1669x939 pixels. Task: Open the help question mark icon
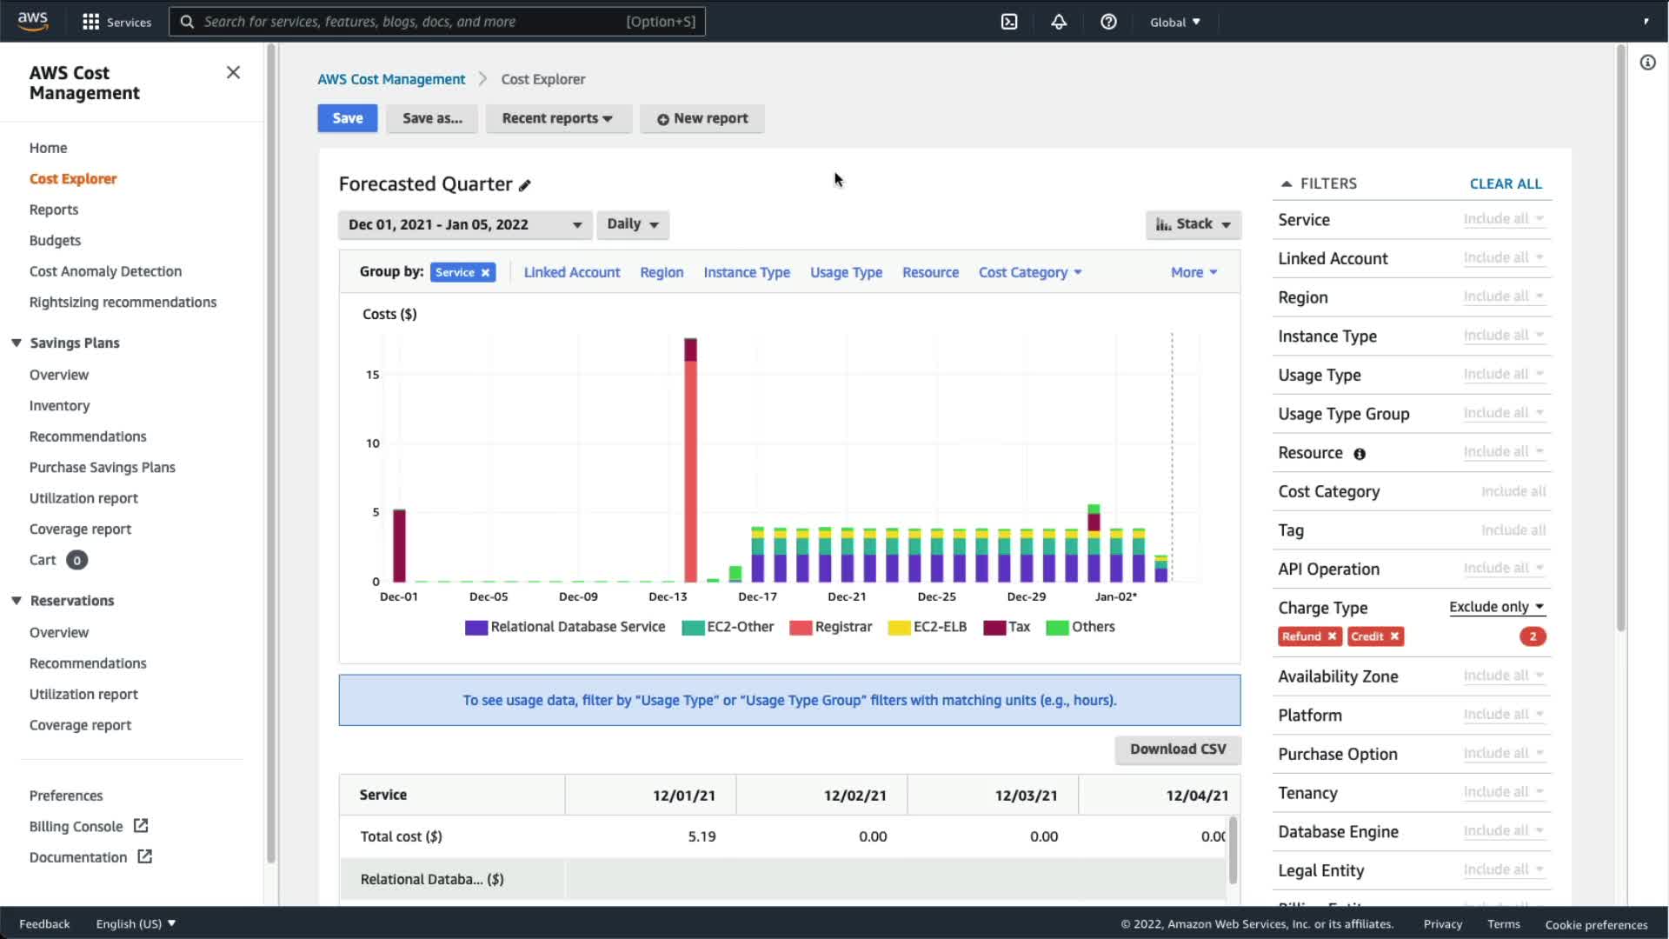(1108, 22)
